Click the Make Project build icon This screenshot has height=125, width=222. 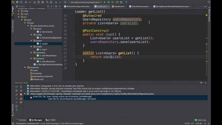coord(65,2)
